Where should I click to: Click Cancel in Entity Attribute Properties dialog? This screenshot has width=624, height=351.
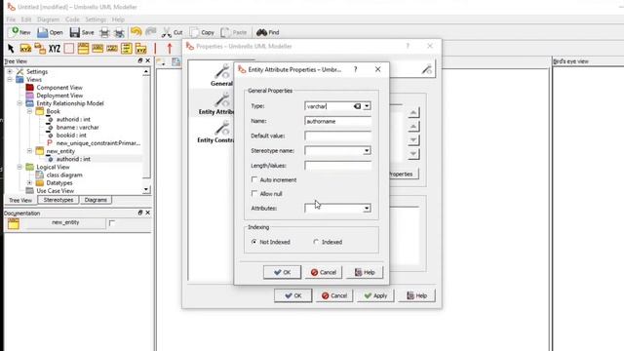[x=324, y=272]
